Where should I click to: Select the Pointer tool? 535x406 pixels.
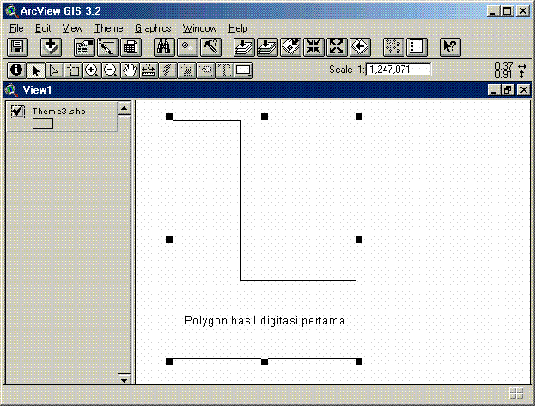35,70
